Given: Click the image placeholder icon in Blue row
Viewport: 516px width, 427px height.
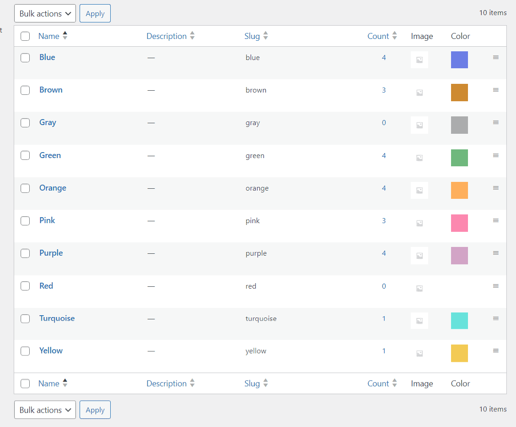Looking at the screenshot, I should coord(419,60).
